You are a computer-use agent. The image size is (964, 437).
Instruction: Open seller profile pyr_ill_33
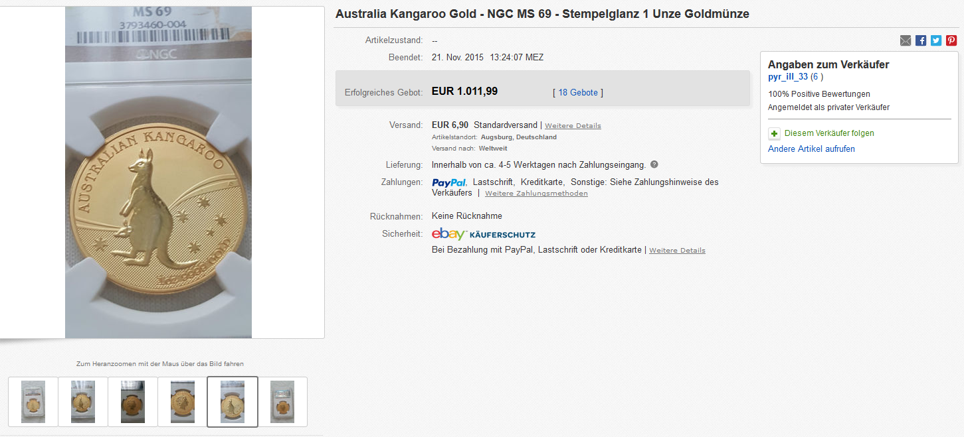click(788, 77)
